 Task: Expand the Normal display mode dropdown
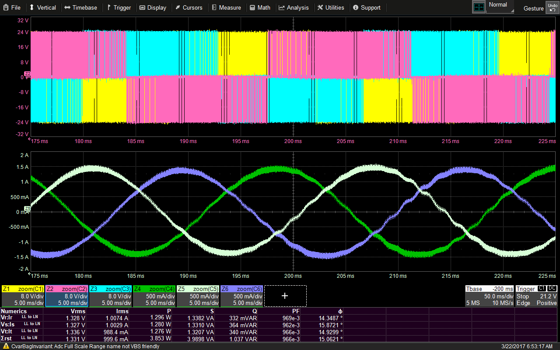click(500, 7)
